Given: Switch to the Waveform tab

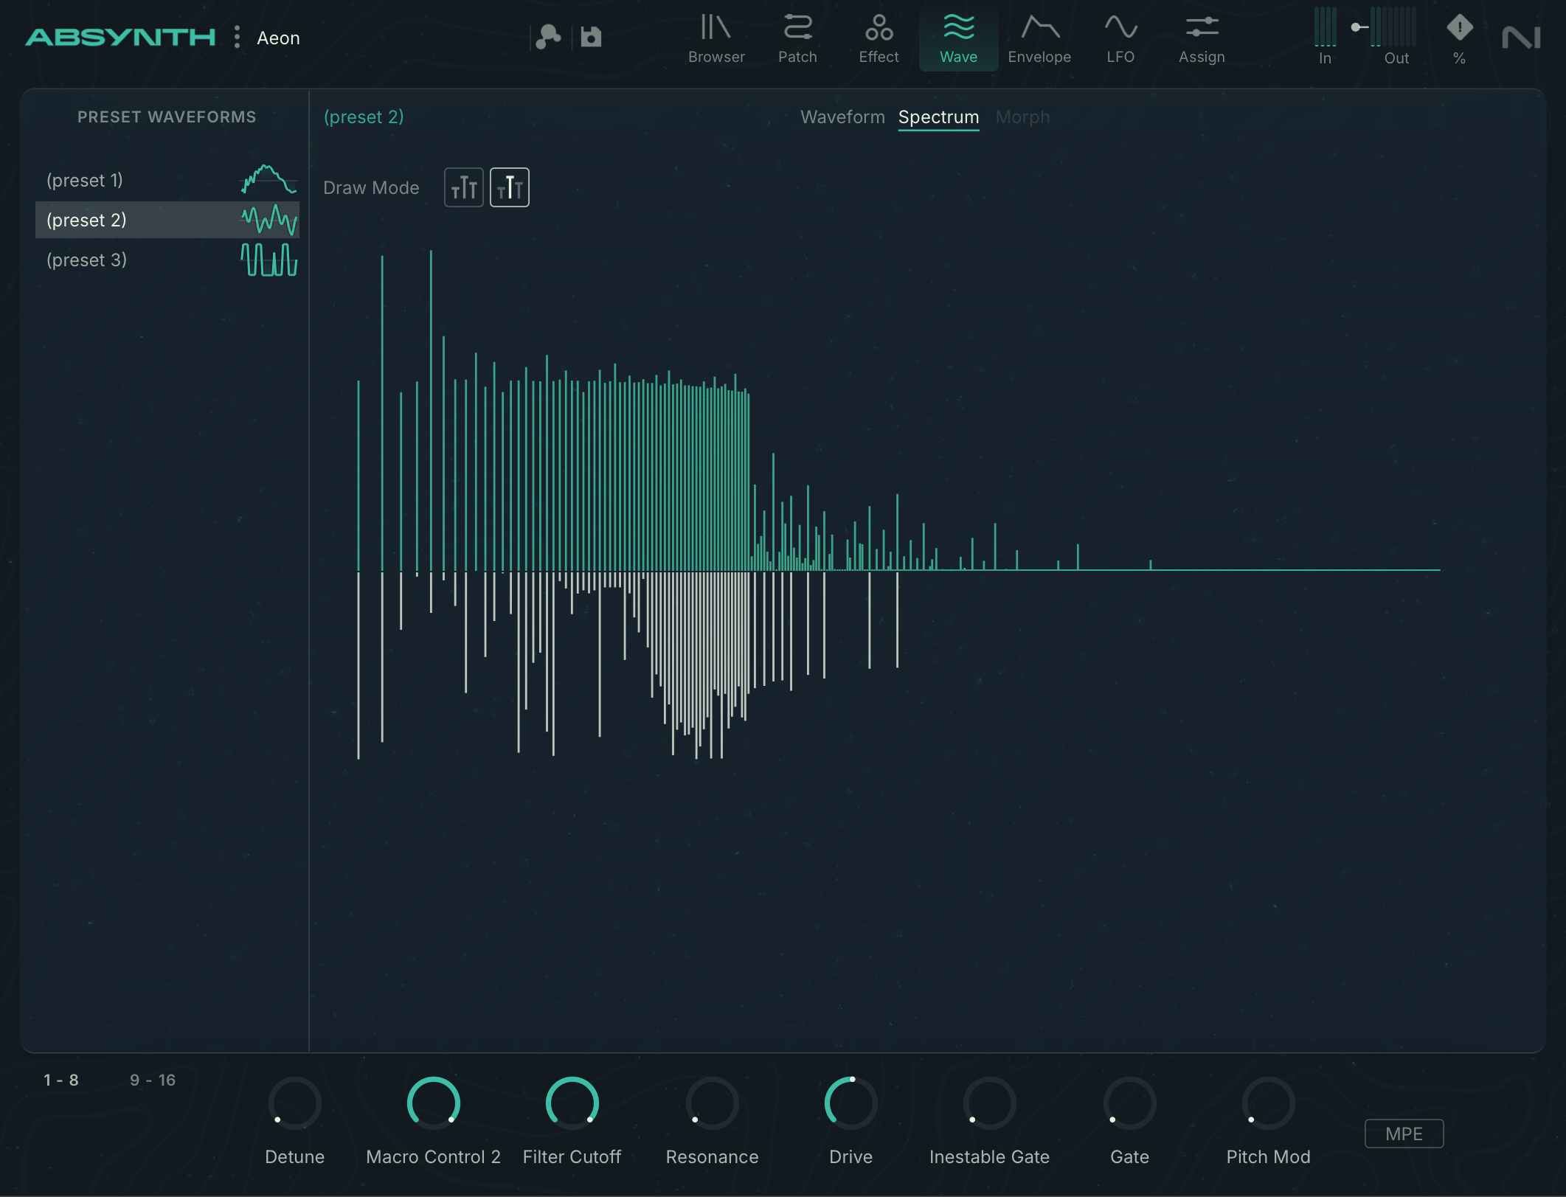Looking at the screenshot, I should coord(842,117).
